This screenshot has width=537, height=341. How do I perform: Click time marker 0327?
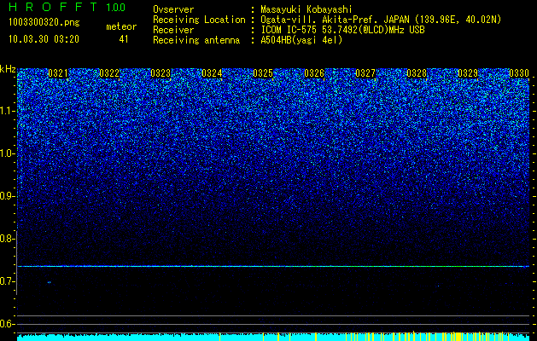[365, 73]
